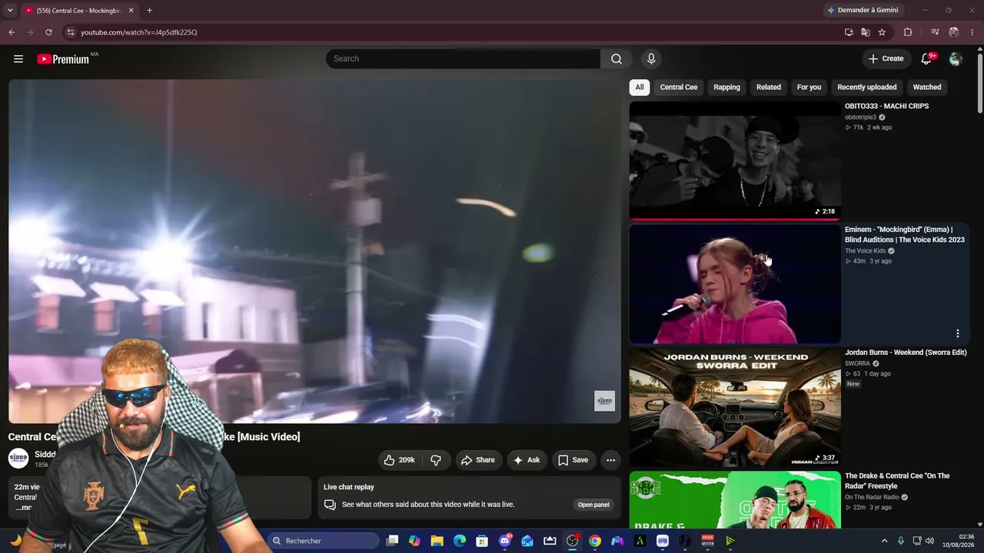Screen dimensions: 984x553
Task: Like the video with 209k likes
Action: click(x=400, y=460)
